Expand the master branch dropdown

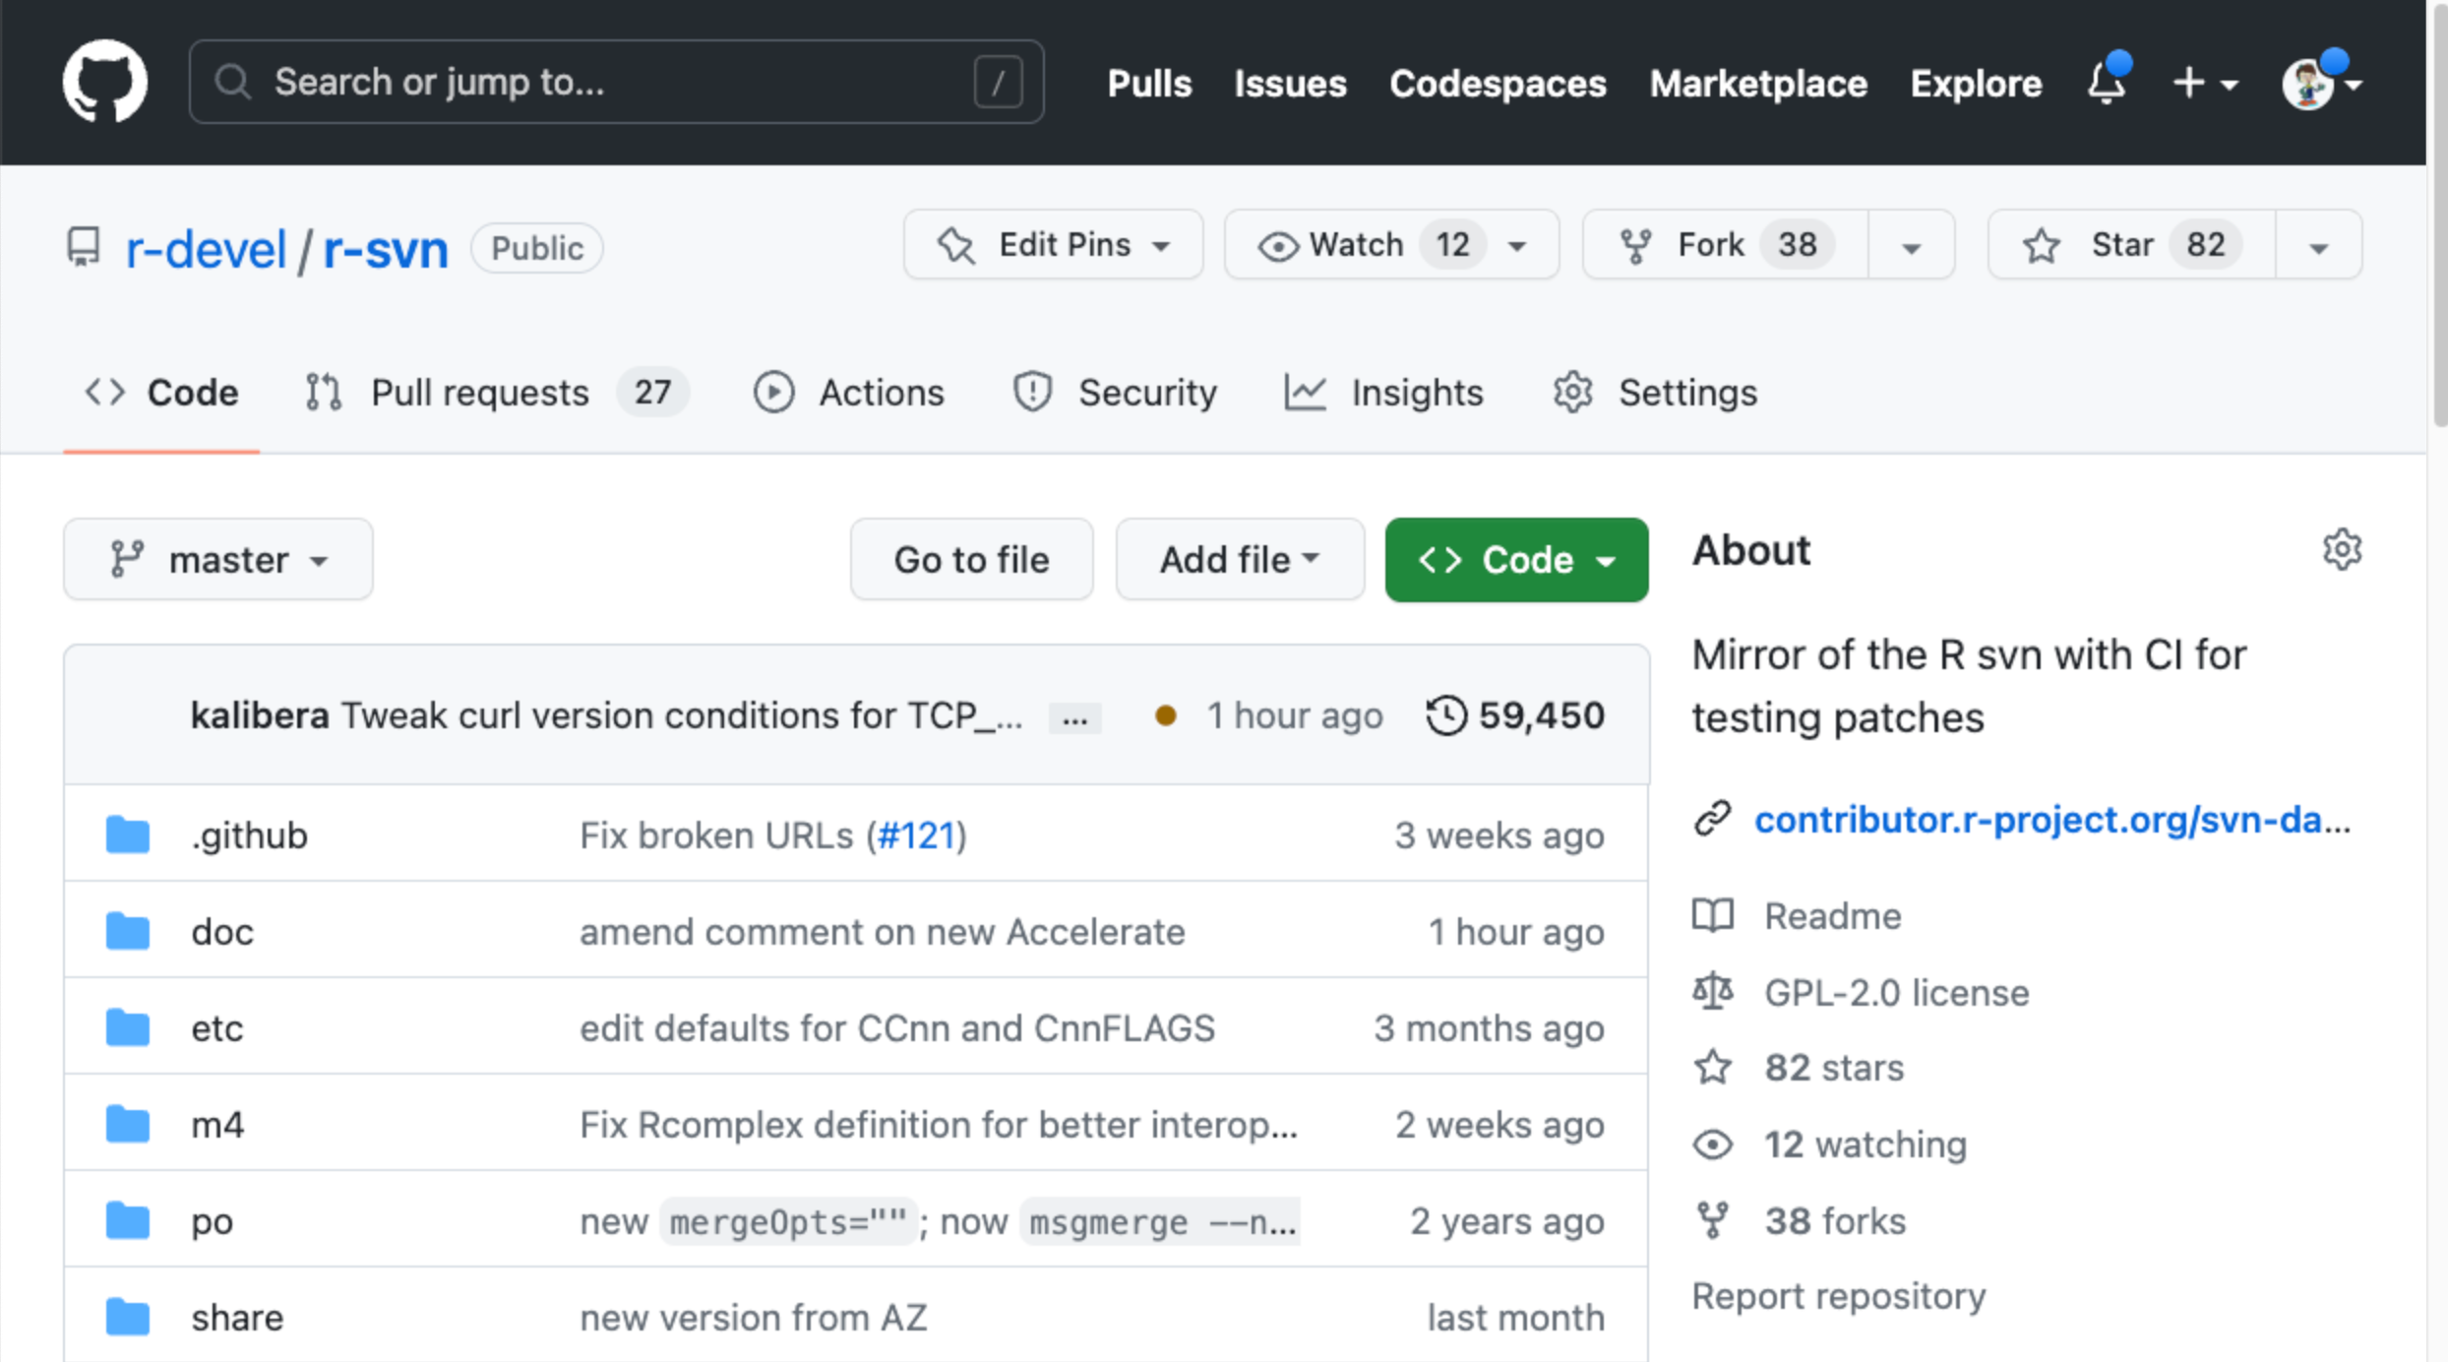319,559
